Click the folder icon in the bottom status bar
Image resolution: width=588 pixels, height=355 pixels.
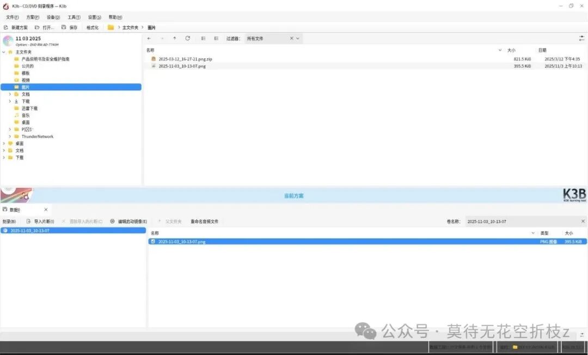pyautogui.click(x=515, y=347)
